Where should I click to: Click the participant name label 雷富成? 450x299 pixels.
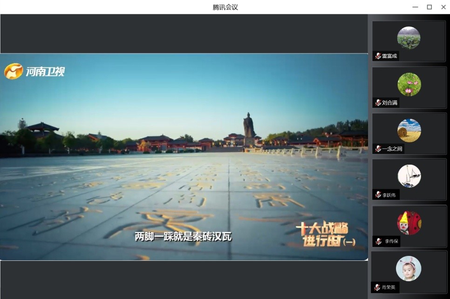click(x=389, y=56)
